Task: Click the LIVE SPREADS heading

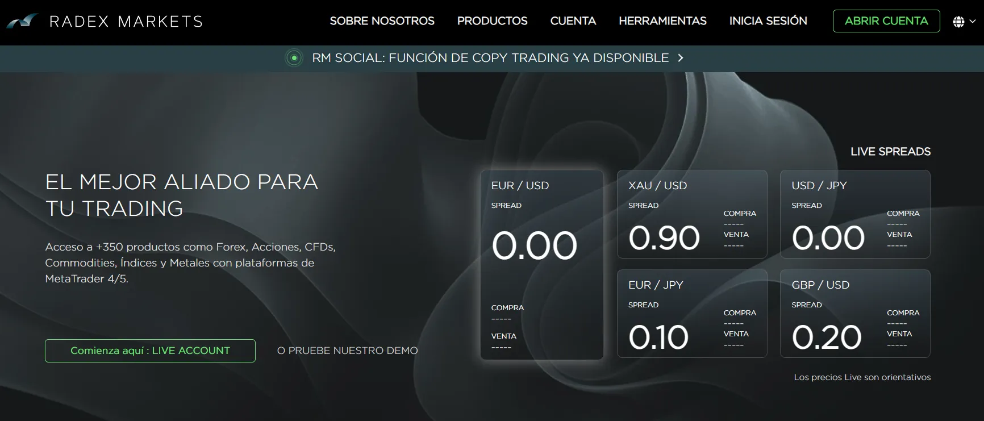Action: [x=890, y=152]
